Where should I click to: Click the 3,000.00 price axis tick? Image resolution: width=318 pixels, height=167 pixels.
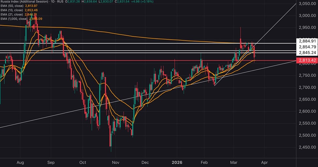pyautogui.click(x=308, y=16)
